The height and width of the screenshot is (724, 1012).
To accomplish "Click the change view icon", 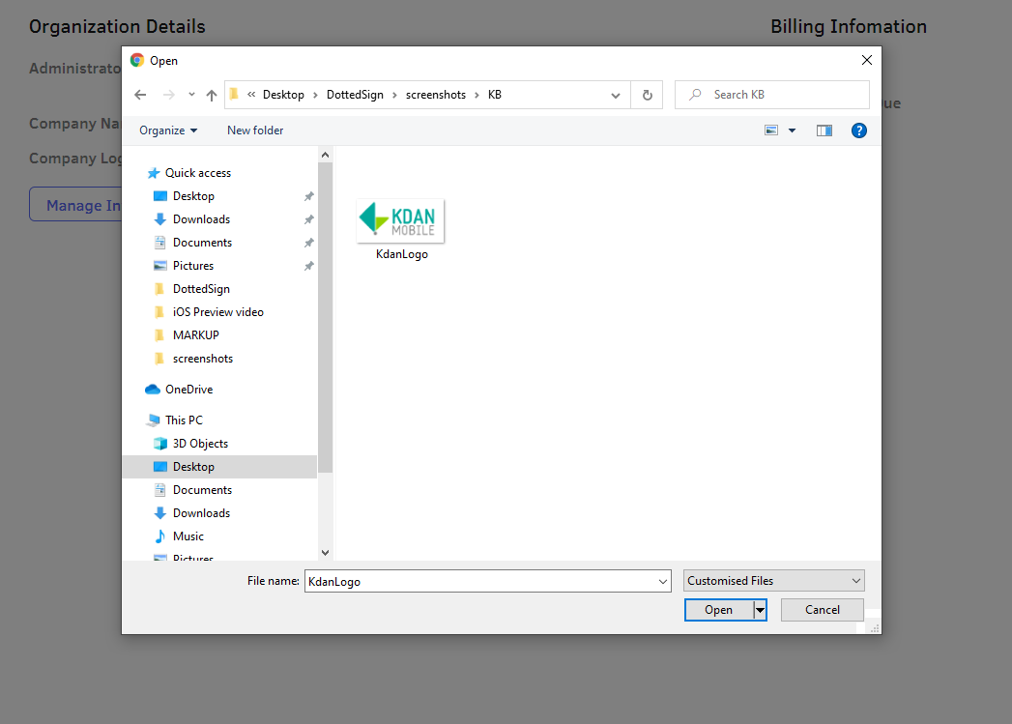I will pos(771,130).
